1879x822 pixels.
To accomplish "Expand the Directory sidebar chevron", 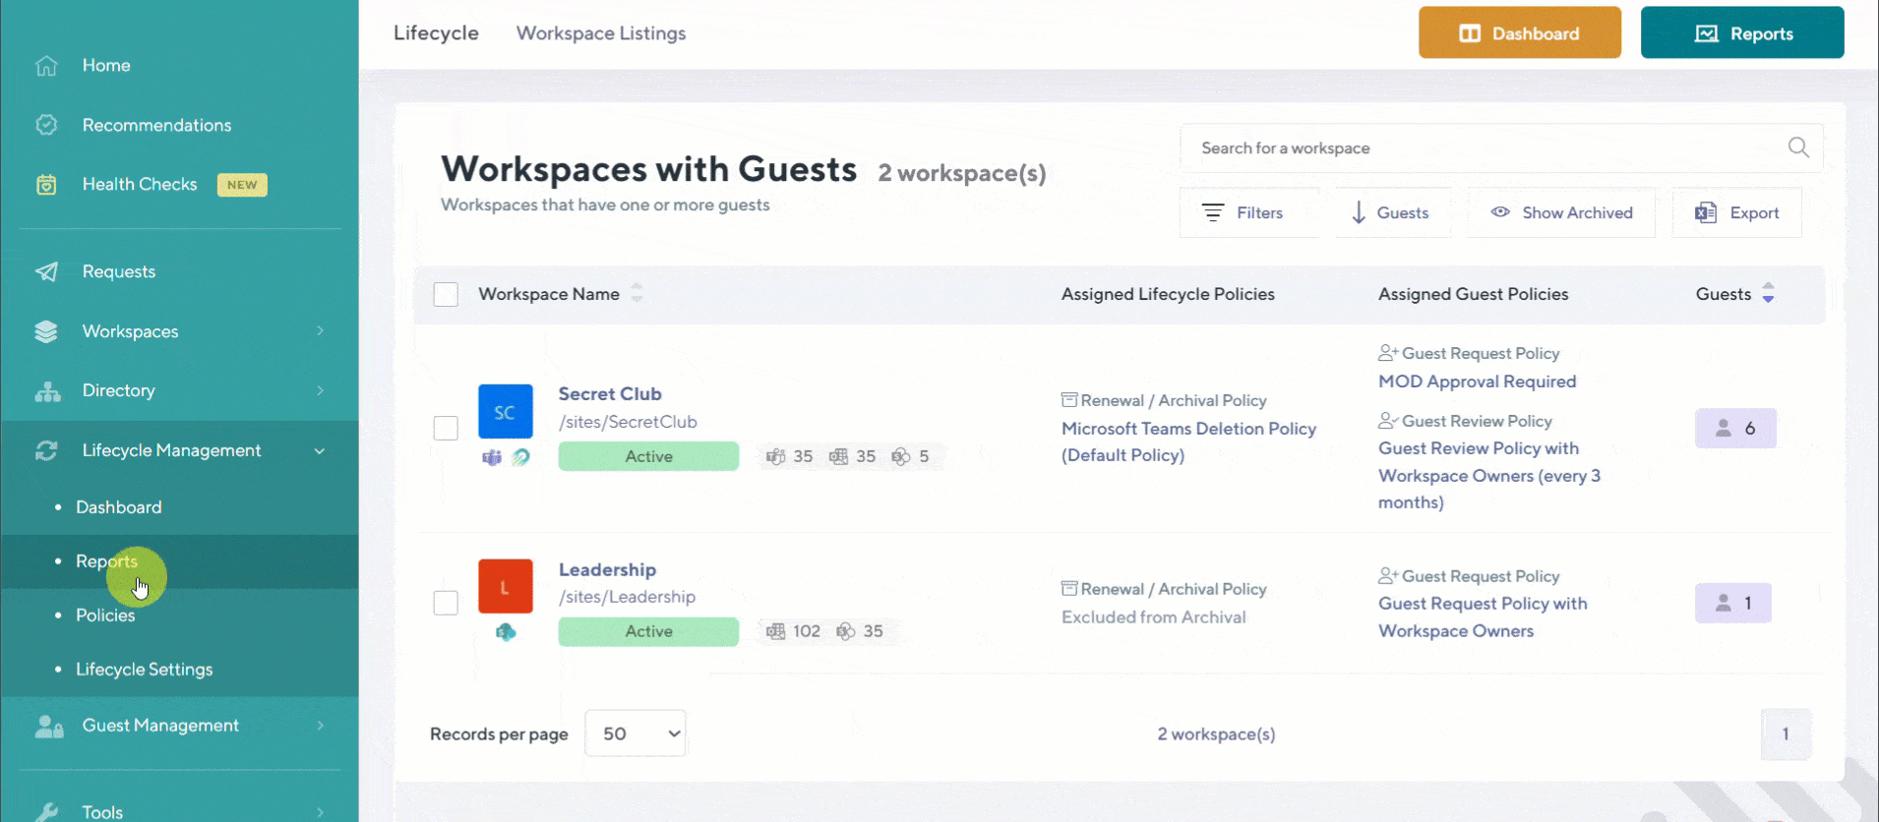I will (320, 390).
